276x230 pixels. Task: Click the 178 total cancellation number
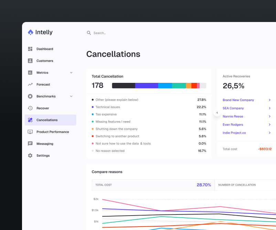[97, 86]
